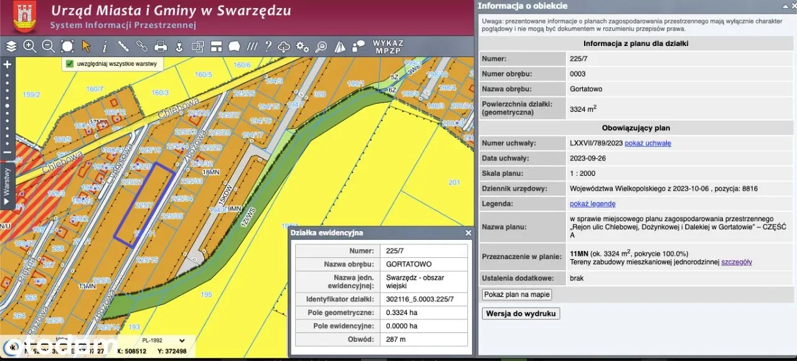Click the 'szczegóły' link
Image resolution: width=797 pixels, height=361 pixels.
[x=736, y=262]
